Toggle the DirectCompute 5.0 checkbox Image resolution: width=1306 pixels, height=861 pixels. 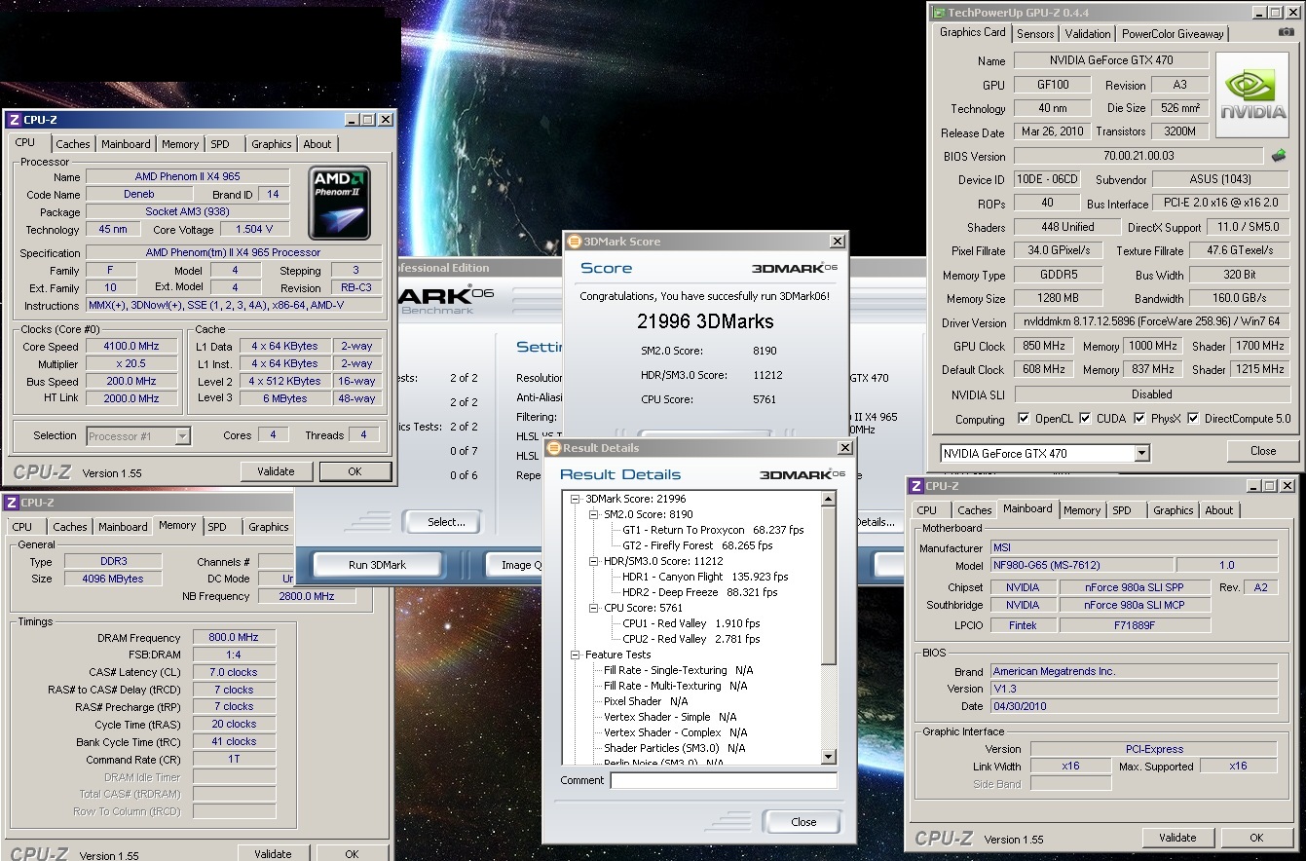pos(1193,419)
